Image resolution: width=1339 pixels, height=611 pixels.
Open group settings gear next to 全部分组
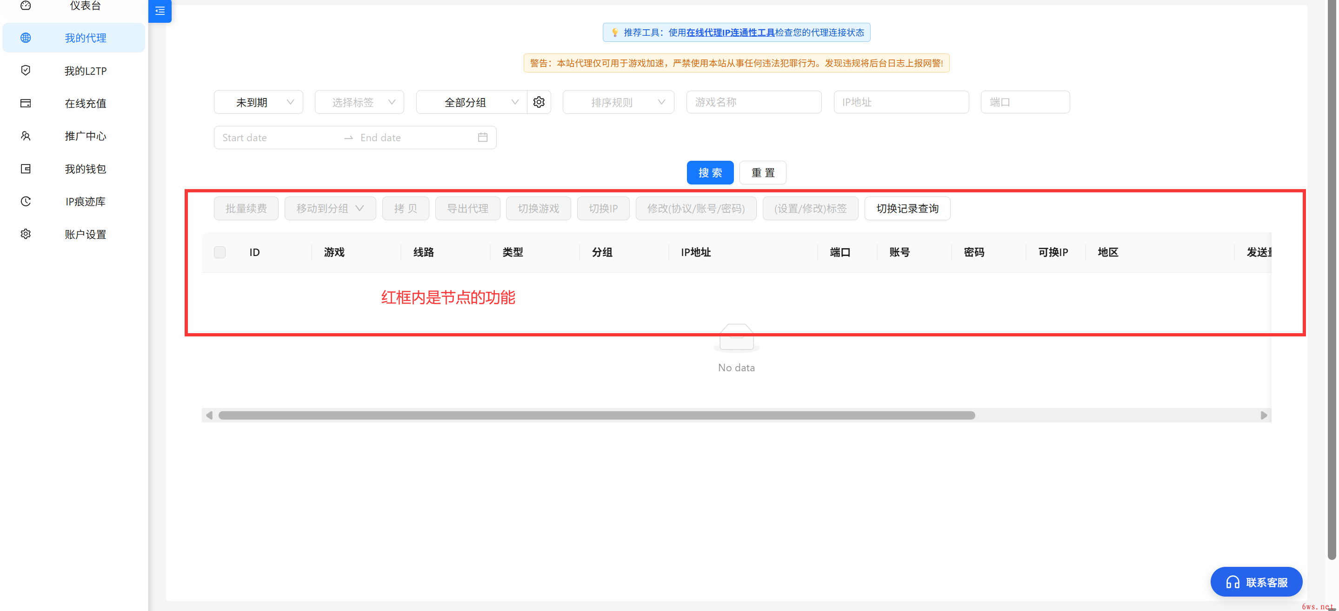(x=539, y=102)
